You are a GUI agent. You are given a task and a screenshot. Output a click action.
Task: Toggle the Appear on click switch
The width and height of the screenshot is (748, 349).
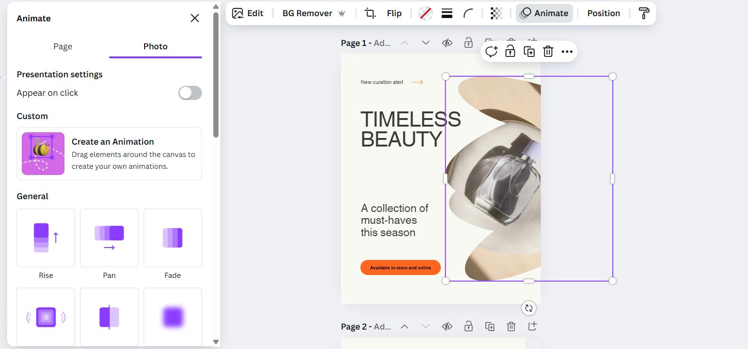click(190, 93)
